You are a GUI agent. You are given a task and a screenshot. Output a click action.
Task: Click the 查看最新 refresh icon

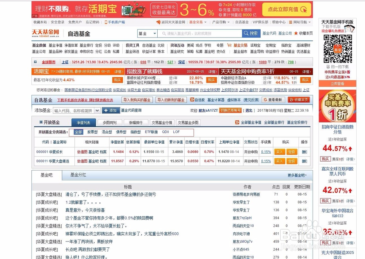pyautogui.click(x=266, y=100)
